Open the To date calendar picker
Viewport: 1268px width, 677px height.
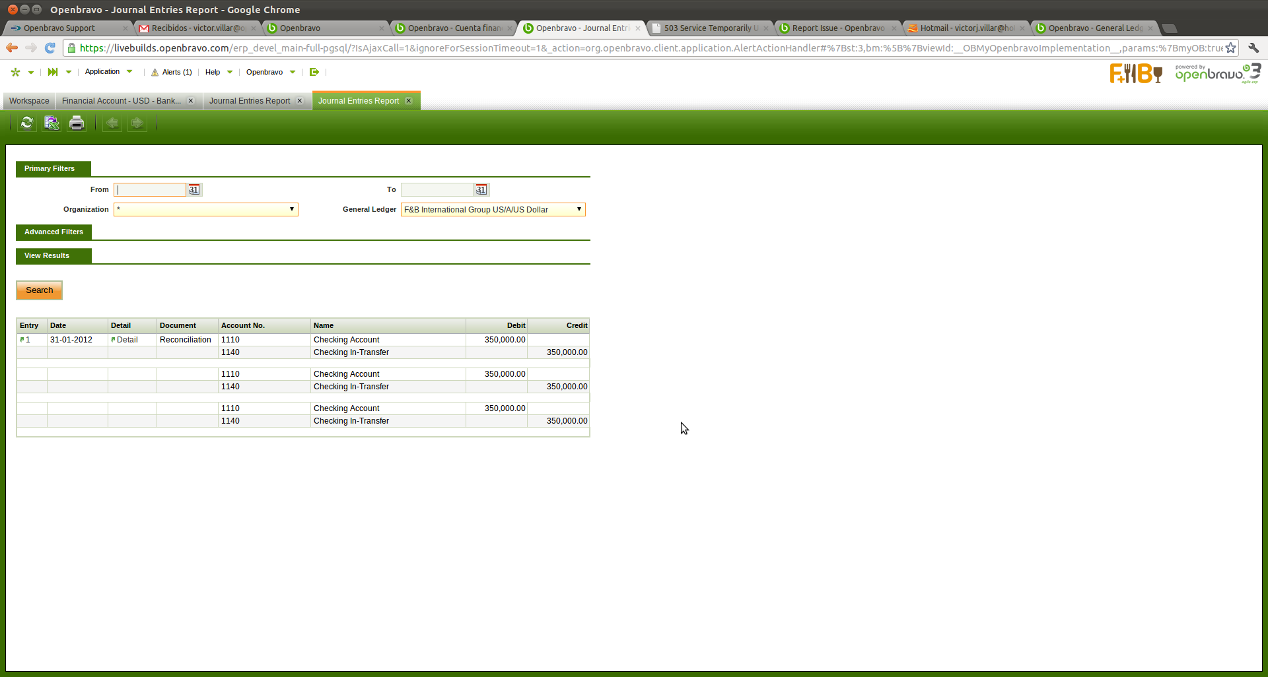point(481,190)
